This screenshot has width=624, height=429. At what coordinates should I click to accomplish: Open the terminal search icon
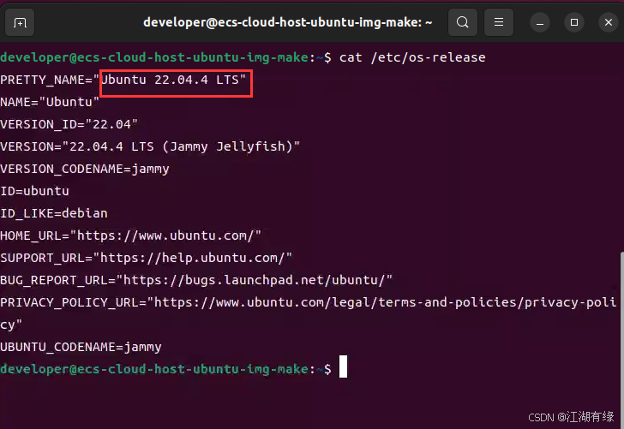[463, 22]
